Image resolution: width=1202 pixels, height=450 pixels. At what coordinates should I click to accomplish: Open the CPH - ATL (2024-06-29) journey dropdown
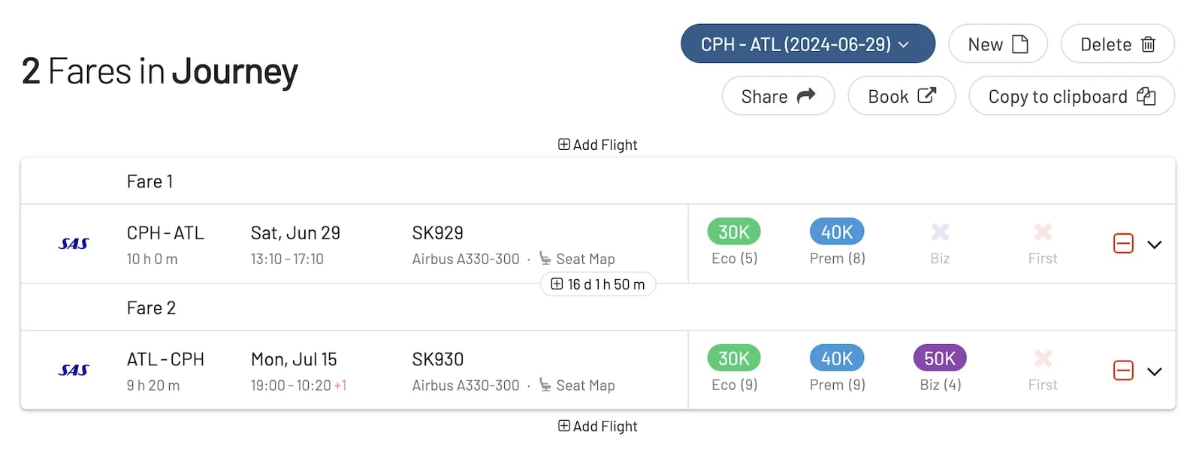[808, 44]
